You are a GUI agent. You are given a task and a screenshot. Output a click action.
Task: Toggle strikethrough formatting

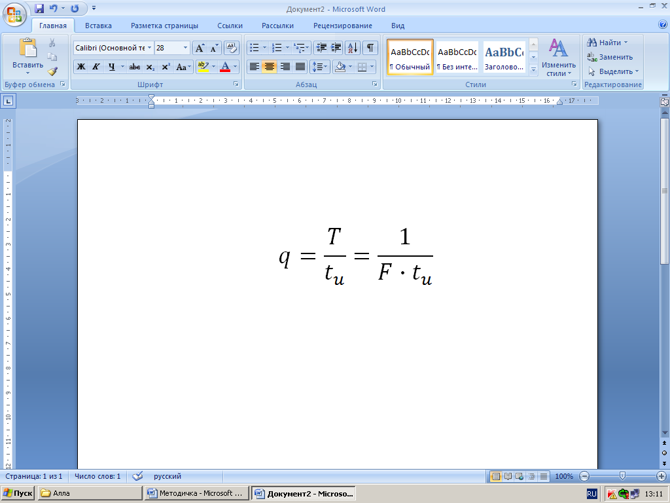(135, 67)
